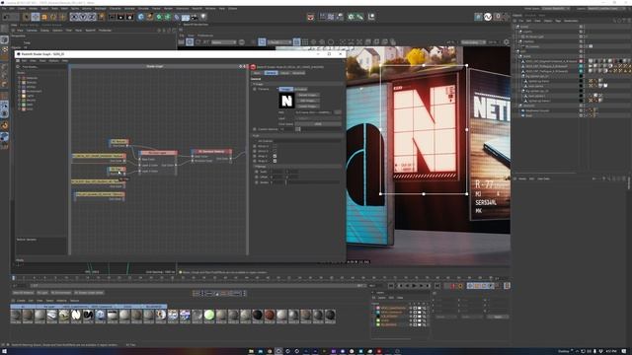Viewport: 632px width, 355px height.
Task: Open RenderView settings gear icon
Action: 507,41
